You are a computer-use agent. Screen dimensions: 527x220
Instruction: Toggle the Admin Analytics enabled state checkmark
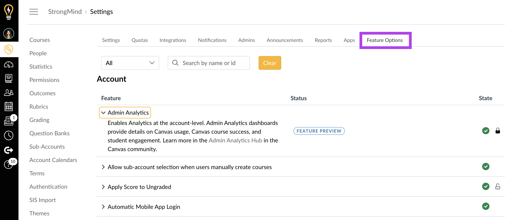point(486,131)
